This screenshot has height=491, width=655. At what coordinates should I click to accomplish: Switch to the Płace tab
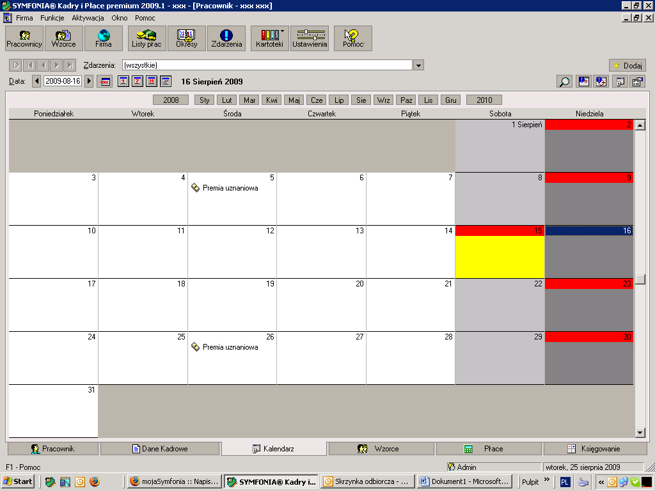click(x=489, y=449)
